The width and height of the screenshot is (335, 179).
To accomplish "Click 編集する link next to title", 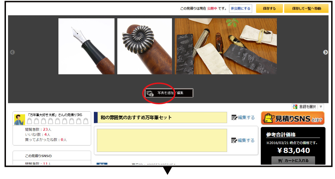I will coord(246,117).
